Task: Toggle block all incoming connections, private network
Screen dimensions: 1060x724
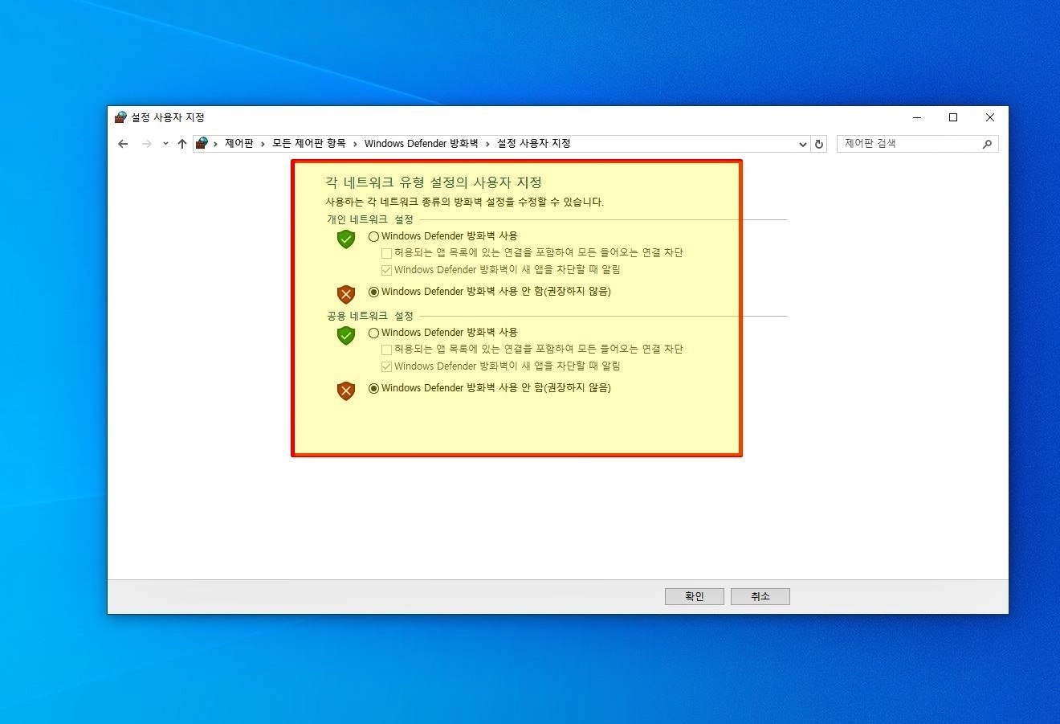Action: coord(386,253)
